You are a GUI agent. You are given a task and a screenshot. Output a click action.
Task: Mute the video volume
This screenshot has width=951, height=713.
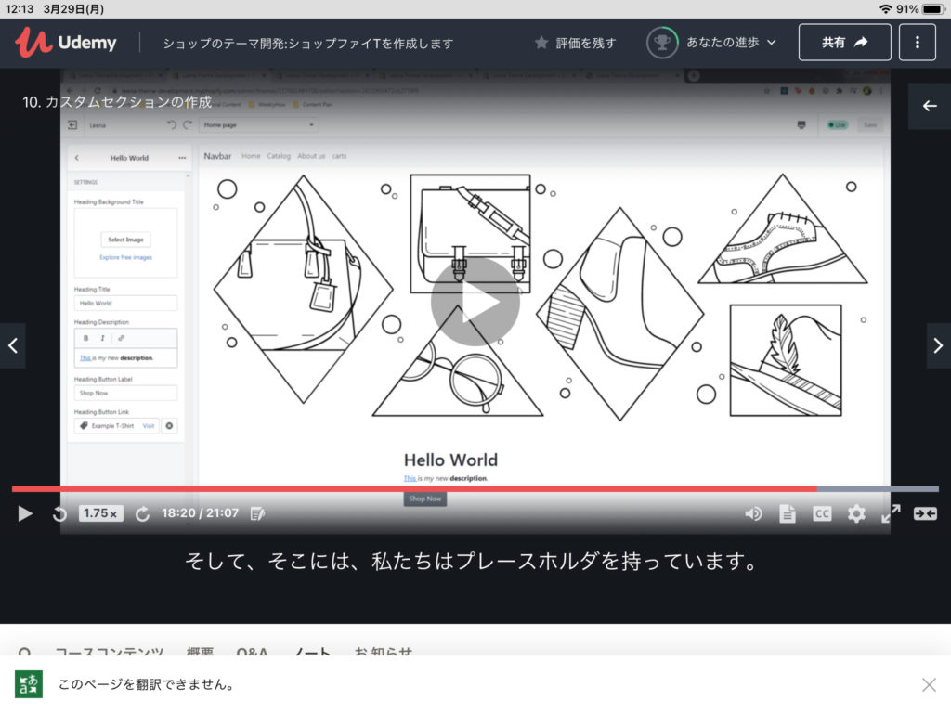tap(753, 513)
